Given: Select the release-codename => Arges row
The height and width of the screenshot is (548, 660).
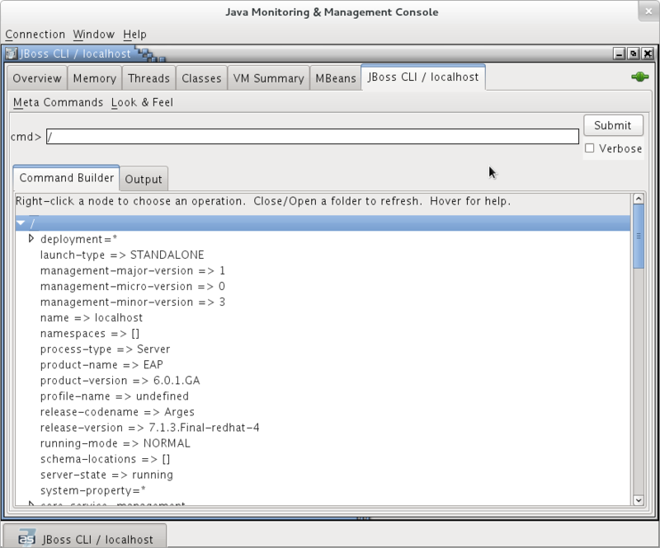Looking at the screenshot, I should pos(117,412).
